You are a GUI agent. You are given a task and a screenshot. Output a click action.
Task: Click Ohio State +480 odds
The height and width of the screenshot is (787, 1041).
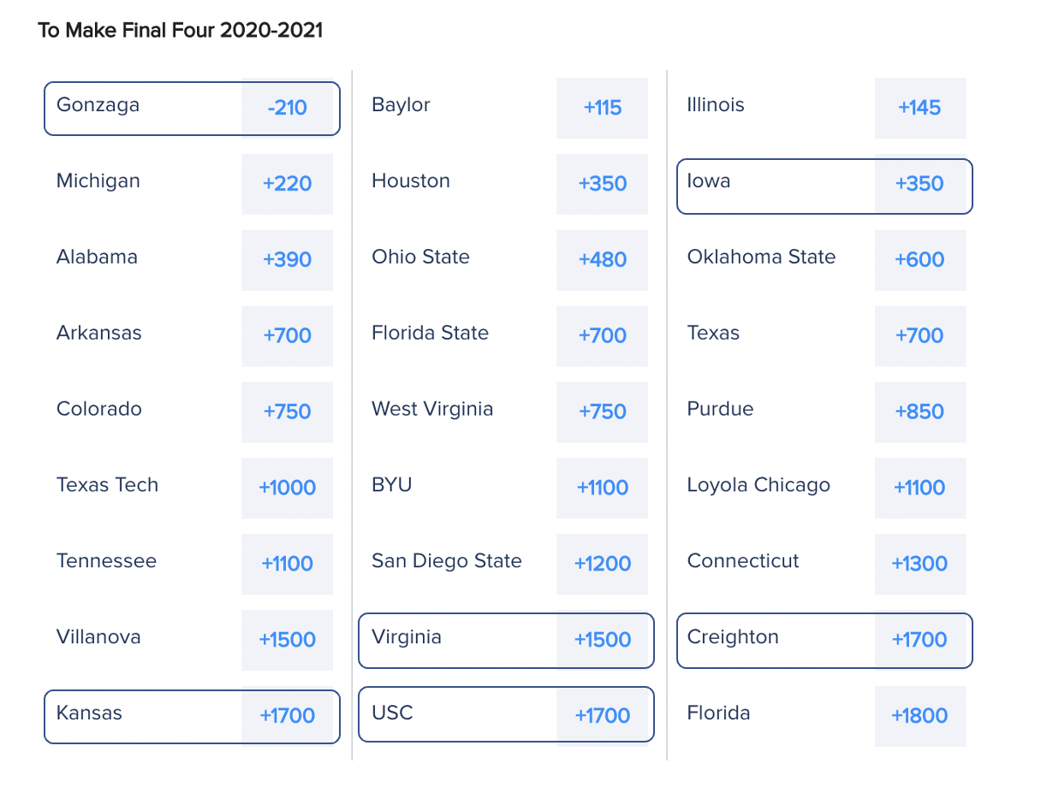[x=602, y=261]
